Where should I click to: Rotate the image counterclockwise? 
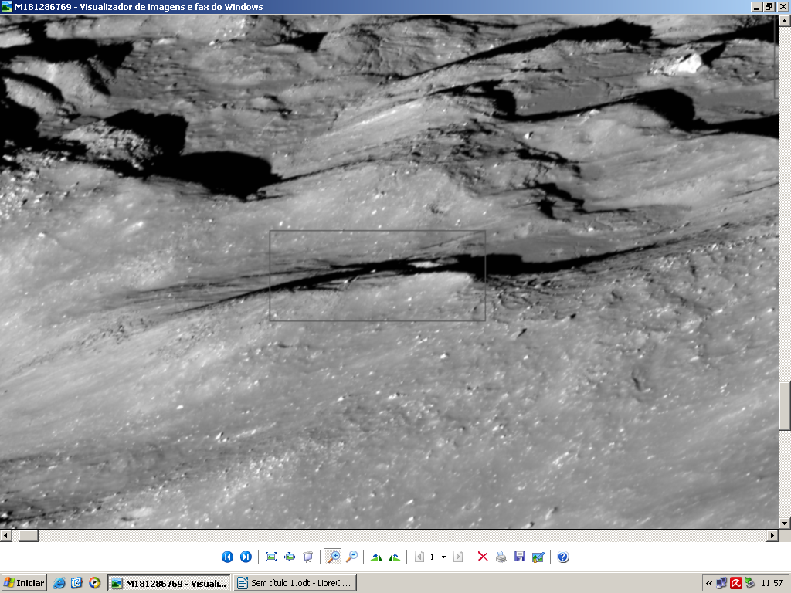click(x=395, y=557)
